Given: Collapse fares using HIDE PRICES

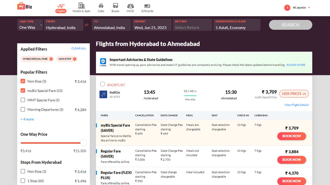Looking at the screenshot, I should click(x=294, y=94).
